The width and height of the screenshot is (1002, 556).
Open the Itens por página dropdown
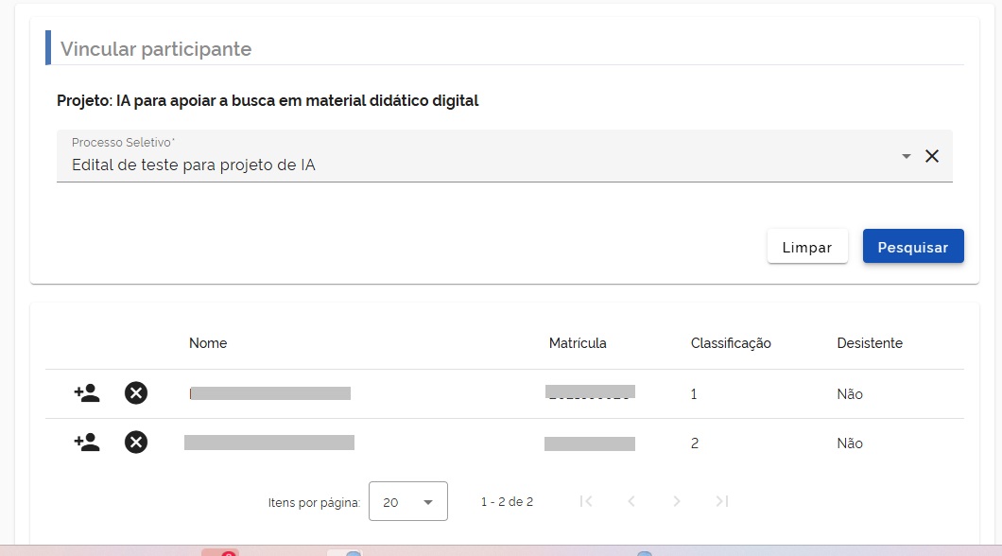(407, 502)
